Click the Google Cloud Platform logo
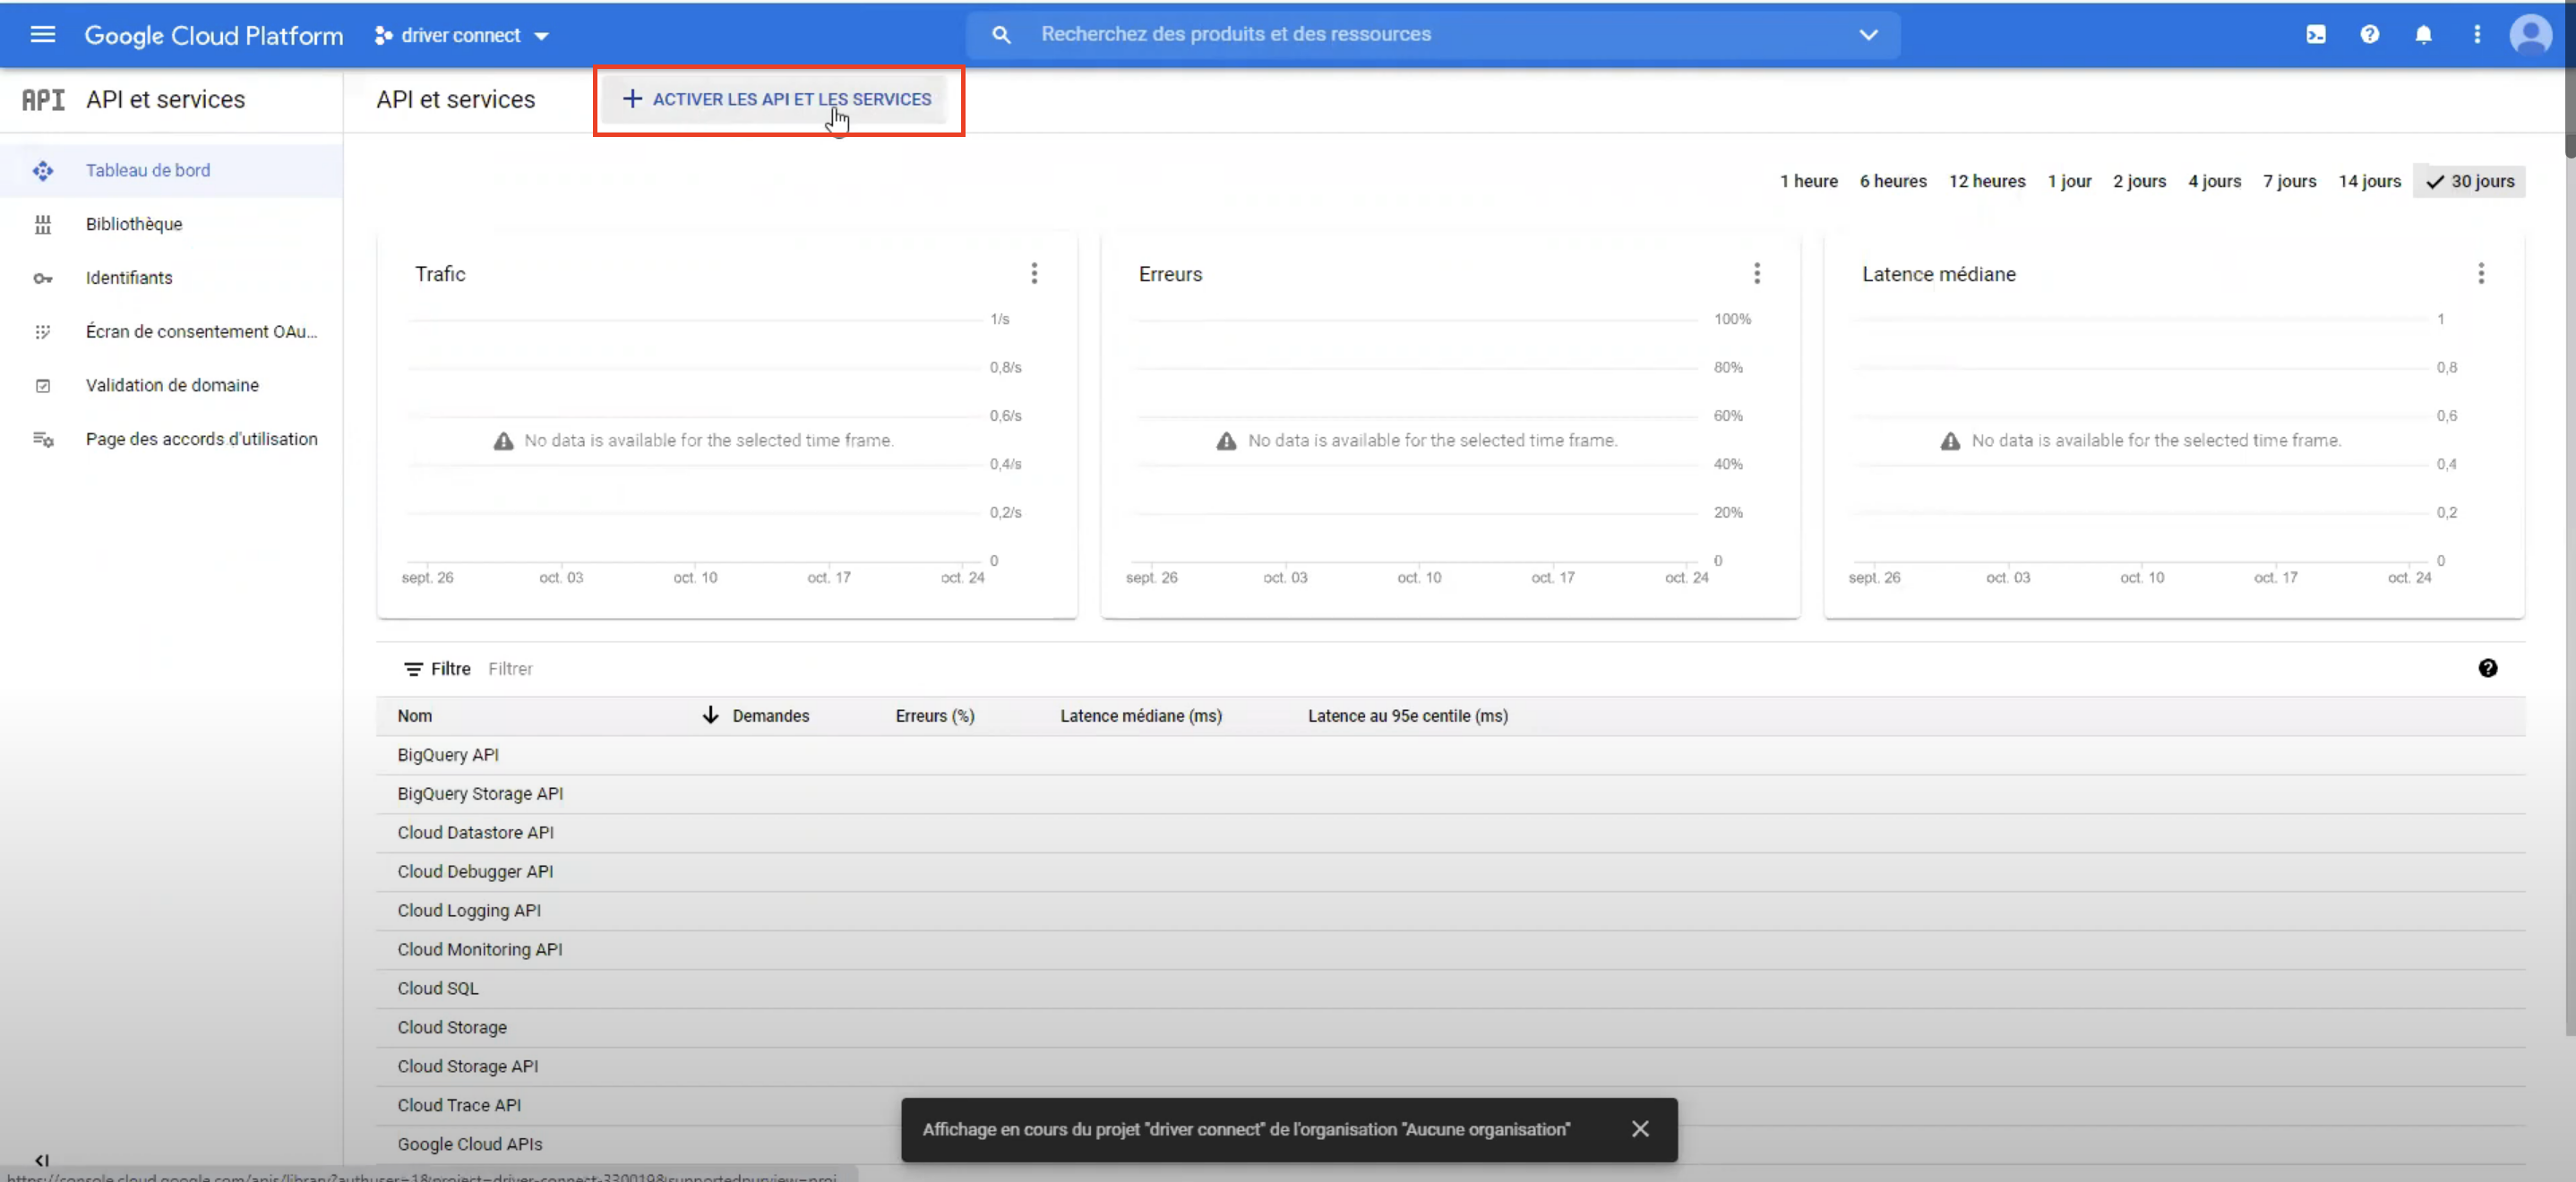The height and width of the screenshot is (1182, 2576). (x=213, y=36)
